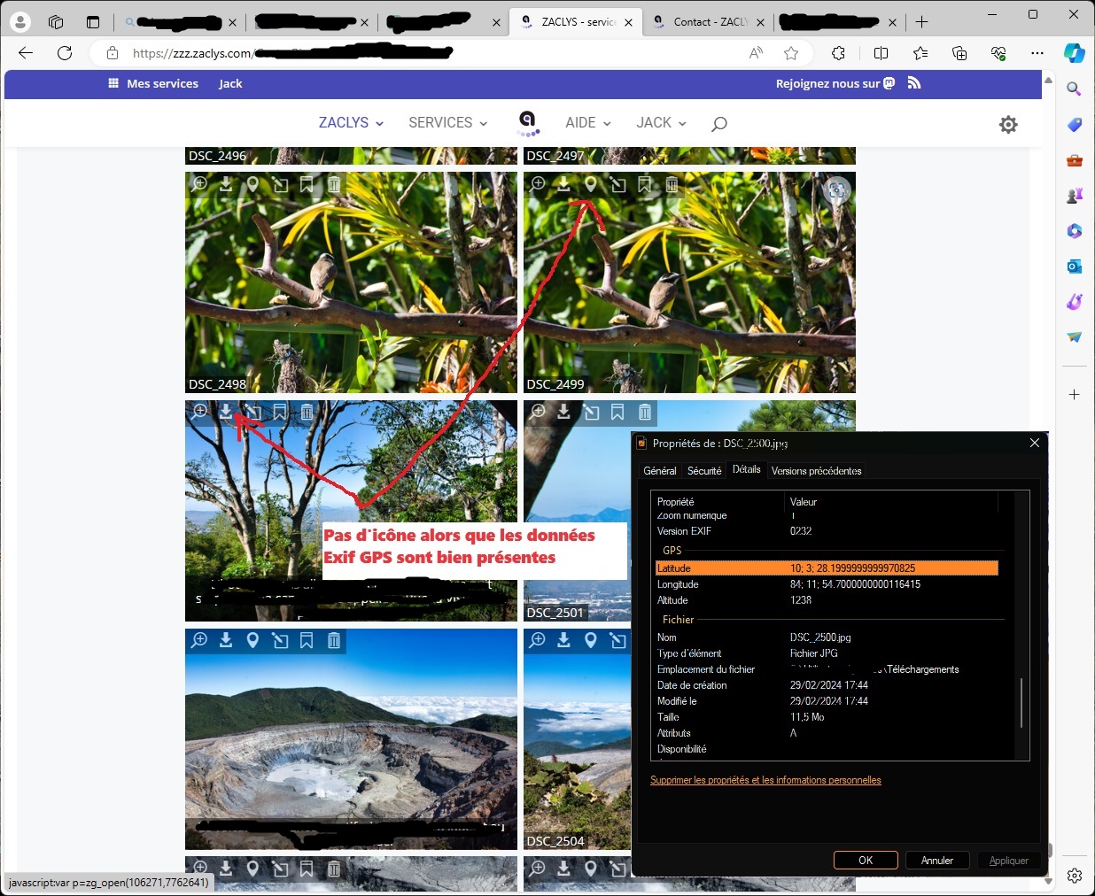Open the page settings gear icon

tap(1008, 125)
